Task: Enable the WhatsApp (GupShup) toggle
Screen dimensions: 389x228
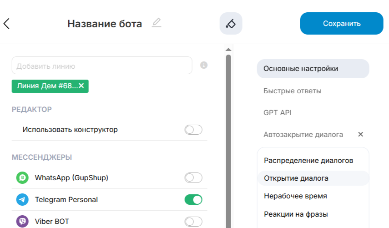Action: [193, 177]
